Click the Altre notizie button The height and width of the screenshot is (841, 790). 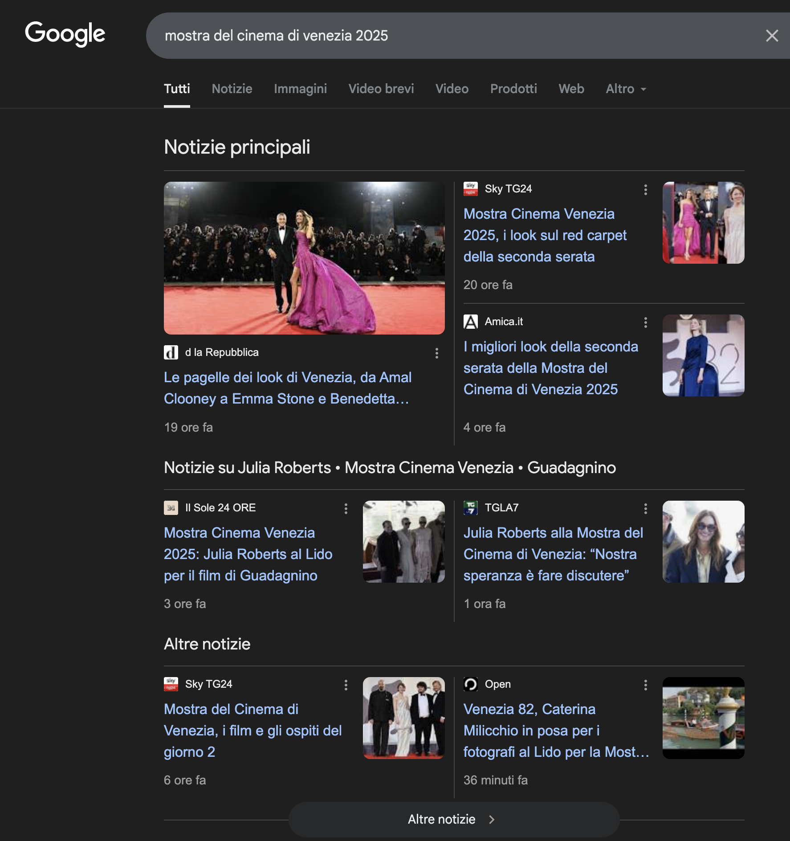point(454,820)
